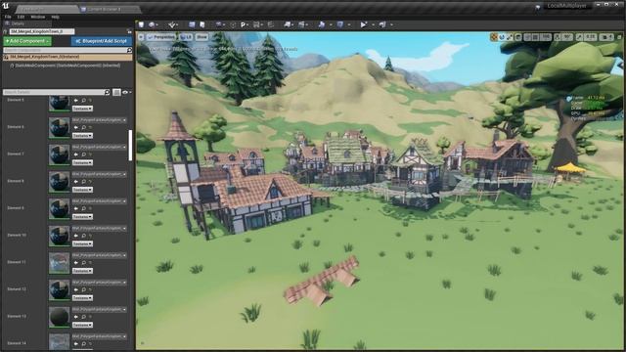This screenshot has height=352, width=626.
Task: Open the rotation snap angle value
Action: (567, 37)
